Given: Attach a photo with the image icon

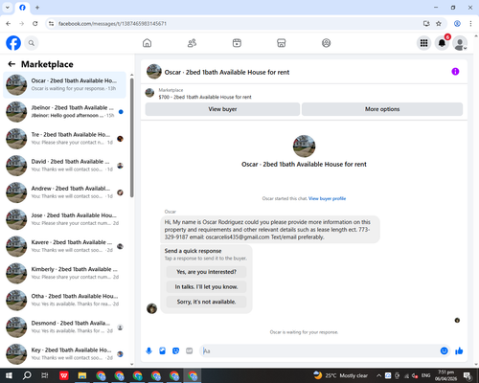Looking at the screenshot, I should coord(162,351).
